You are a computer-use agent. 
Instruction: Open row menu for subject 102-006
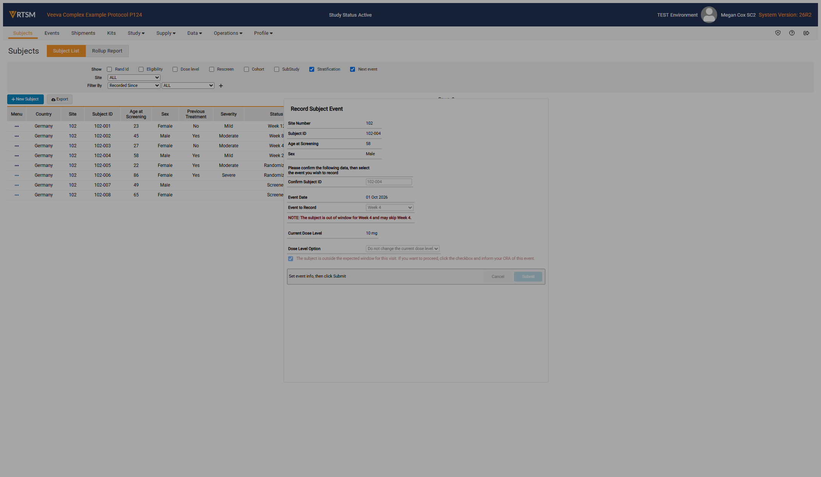[17, 175]
